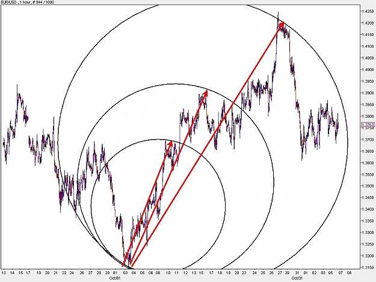Click the 1.3700 price axis label
The image size is (376, 282).
368,139
